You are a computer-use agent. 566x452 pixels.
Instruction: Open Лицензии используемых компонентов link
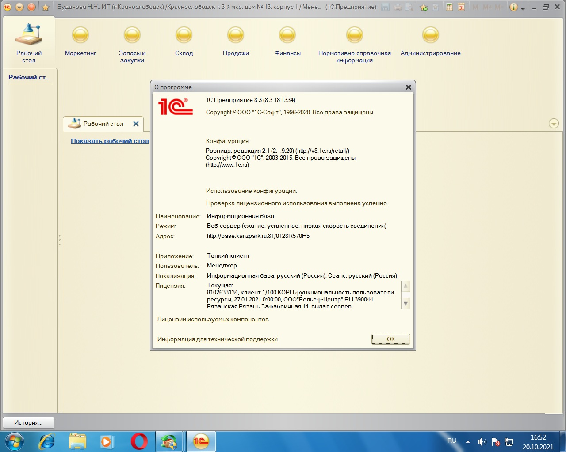point(213,319)
